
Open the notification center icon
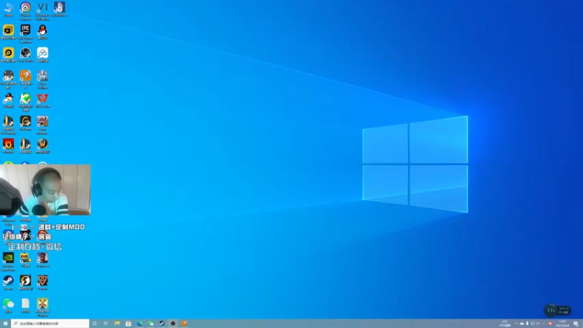click(576, 324)
